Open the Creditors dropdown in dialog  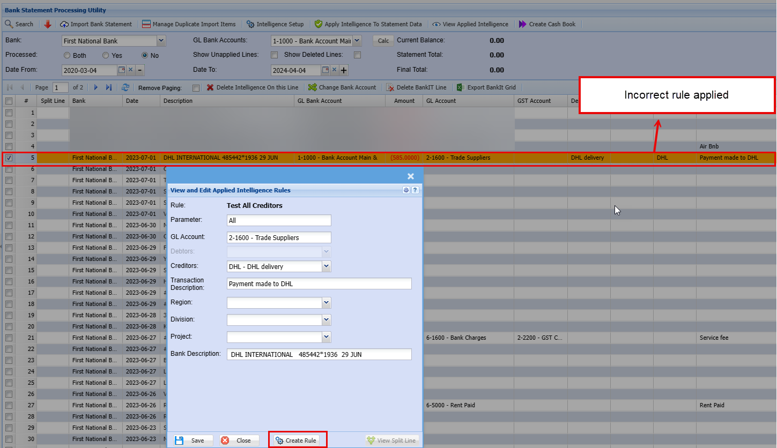[326, 266]
